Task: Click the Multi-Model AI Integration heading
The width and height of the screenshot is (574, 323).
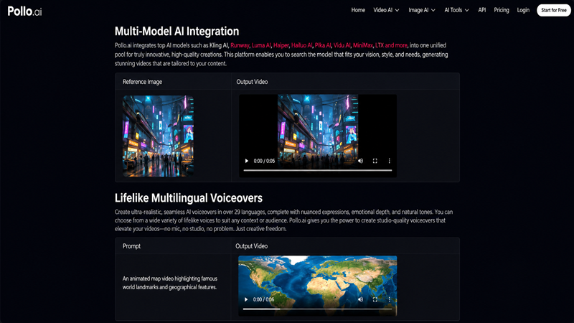Action: [x=177, y=32]
